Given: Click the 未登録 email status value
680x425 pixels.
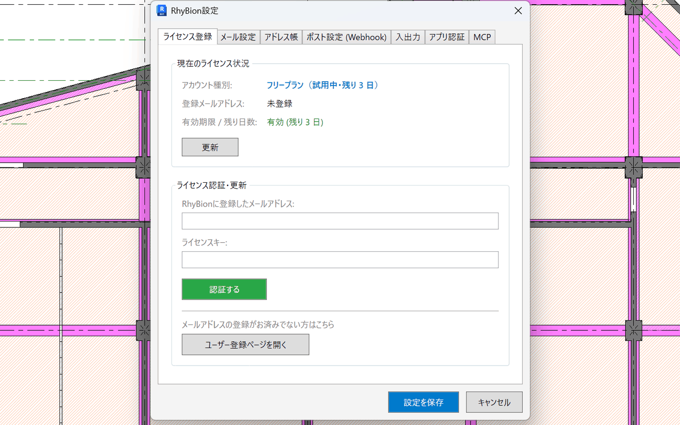Looking at the screenshot, I should (280, 104).
